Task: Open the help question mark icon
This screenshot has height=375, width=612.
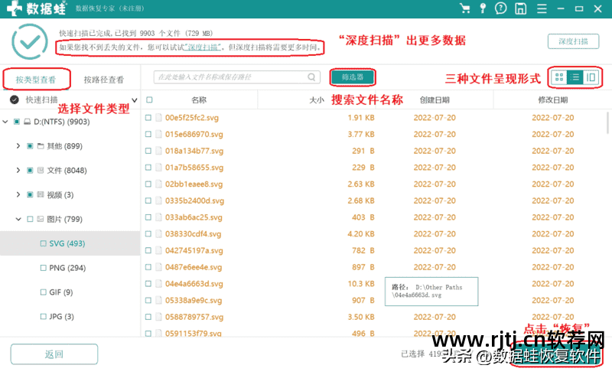Action: pos(501,8)
